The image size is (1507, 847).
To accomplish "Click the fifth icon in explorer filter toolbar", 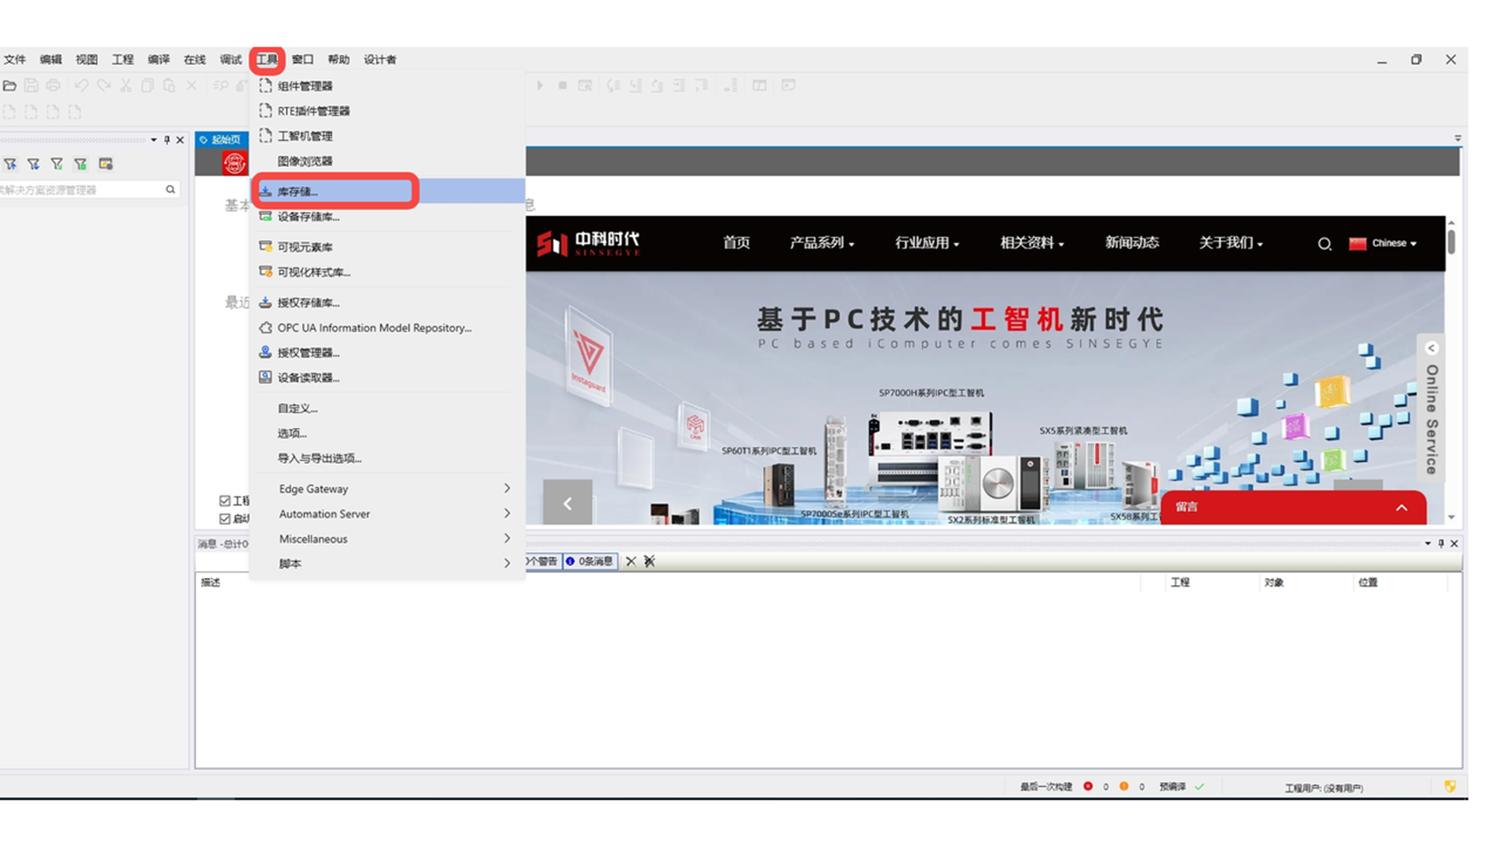I will tap(106, 164).
